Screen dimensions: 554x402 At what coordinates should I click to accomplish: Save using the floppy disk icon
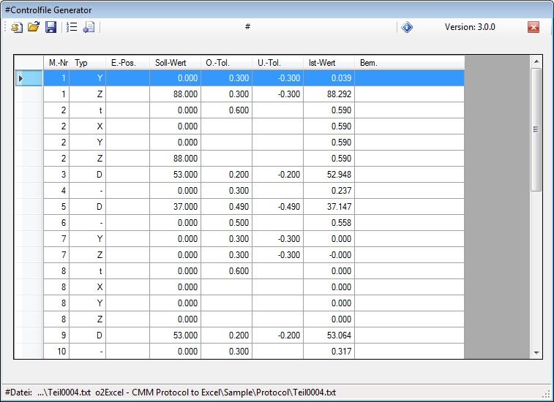pos(51,27)
